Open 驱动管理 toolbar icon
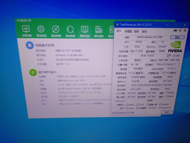 pos(56,31)
